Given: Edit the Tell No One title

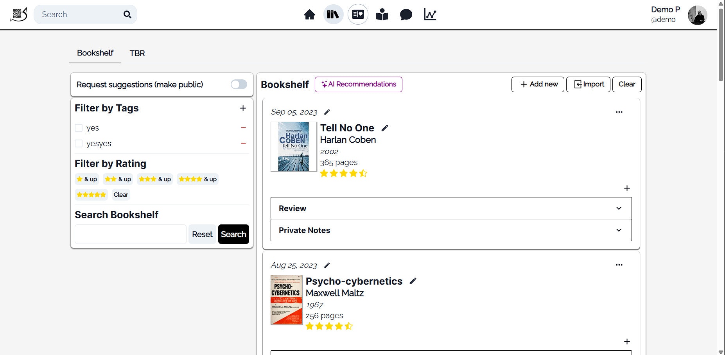Looking at the screenshot, I should pos(385,128).
